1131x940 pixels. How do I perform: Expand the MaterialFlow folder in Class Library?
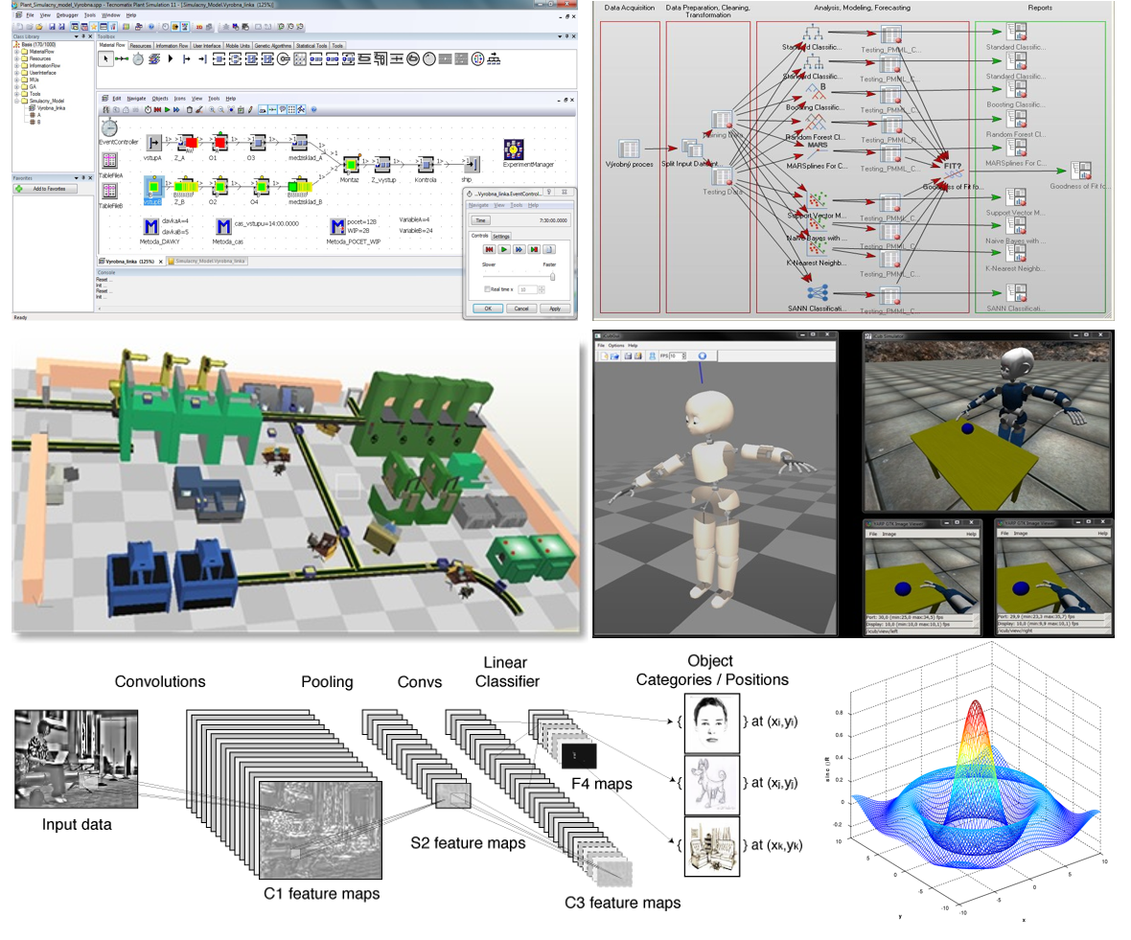click(x=17, y=52)
